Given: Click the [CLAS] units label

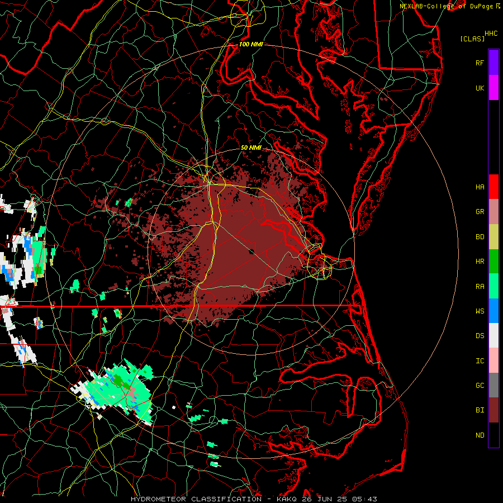Looking at the screenshot, I should [472, 39].
